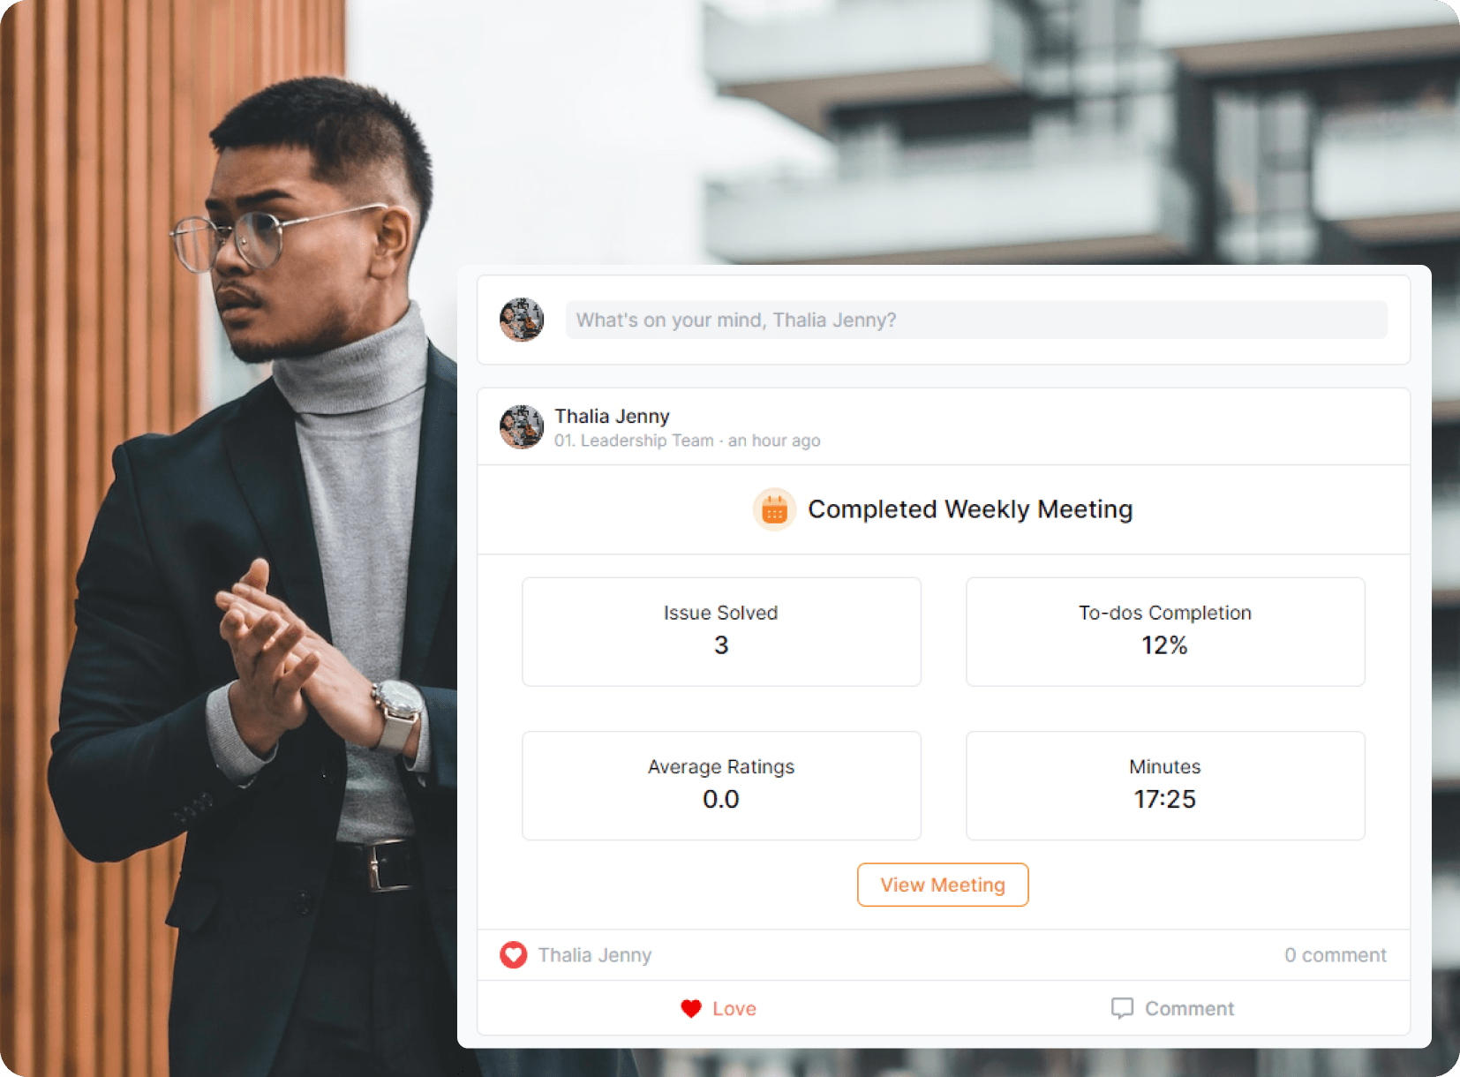Click the red heart icon next to Love
The height and width of the screenshot is (1077, 1460).
(691, 1008)
